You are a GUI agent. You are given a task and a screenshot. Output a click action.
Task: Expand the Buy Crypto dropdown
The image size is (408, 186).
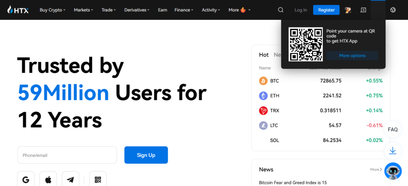tap(53, 10)
